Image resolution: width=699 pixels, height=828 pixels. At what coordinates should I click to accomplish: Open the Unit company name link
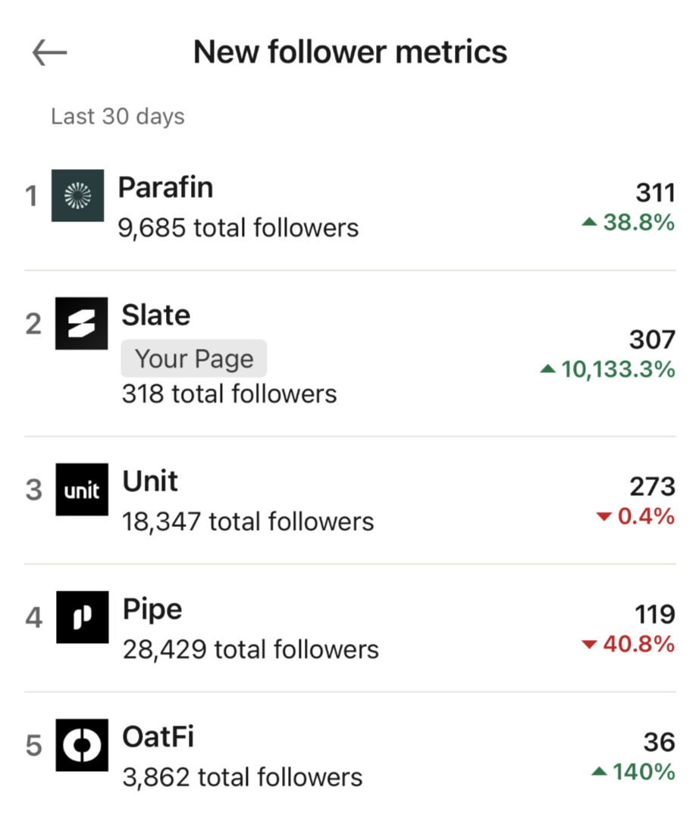point(150,481)
